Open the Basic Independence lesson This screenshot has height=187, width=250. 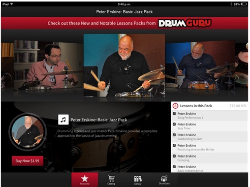pyautogui.click(x=209, y=168)
